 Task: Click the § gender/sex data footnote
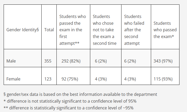80,94
